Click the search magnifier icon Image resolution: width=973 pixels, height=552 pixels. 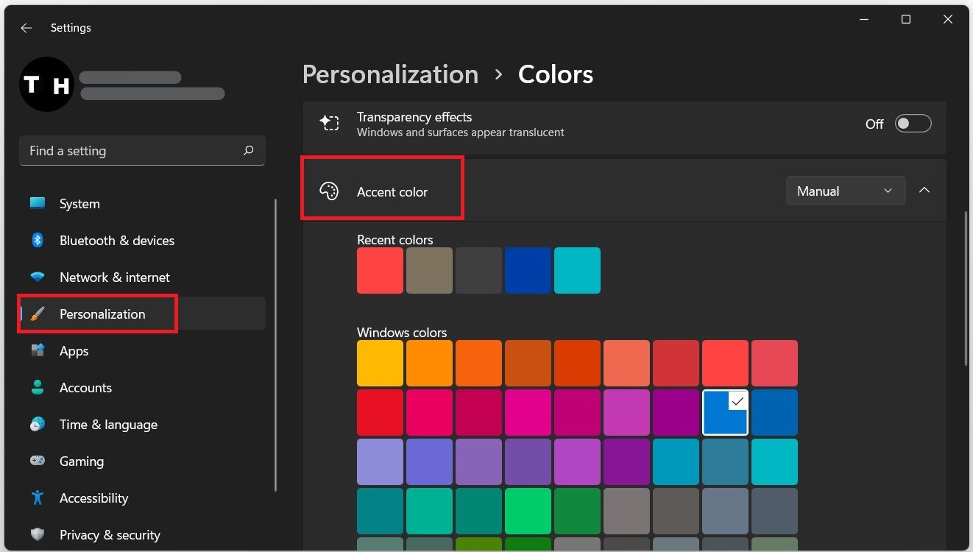(x=248, y=151)
